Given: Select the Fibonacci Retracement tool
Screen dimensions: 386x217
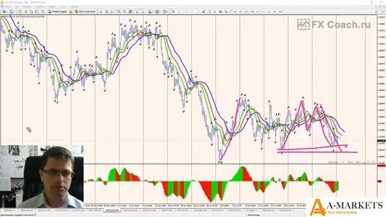Looking at the screenshot, I should tap(209, 11).
